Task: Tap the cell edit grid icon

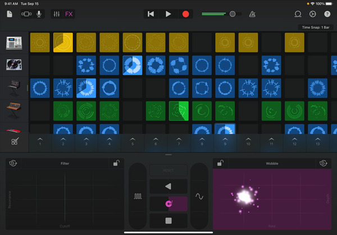Action: pyautogui.click(x=15, y=142)
